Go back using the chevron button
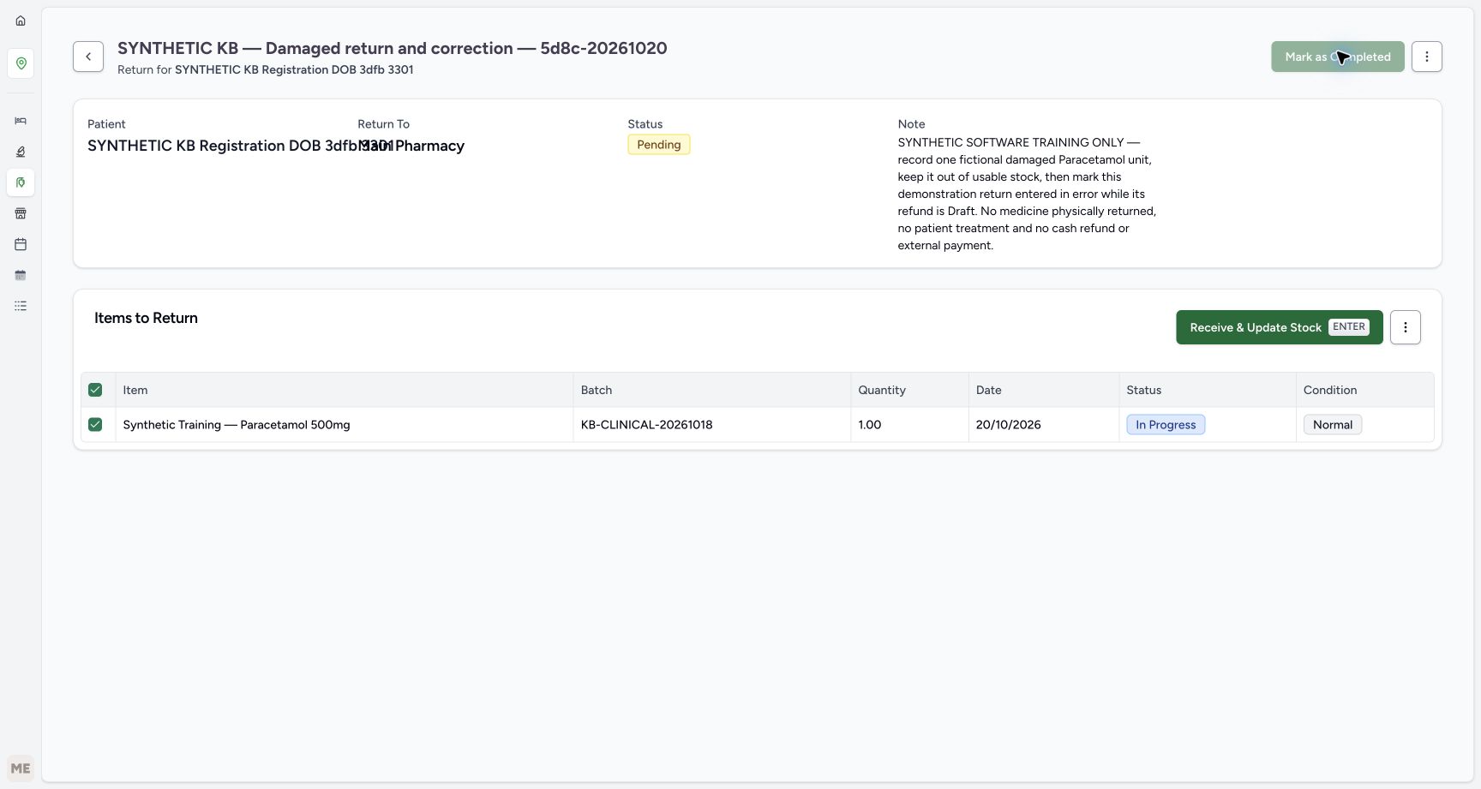Image resolution: width=1481 pixels, height=789 pixels. (88, 57)
